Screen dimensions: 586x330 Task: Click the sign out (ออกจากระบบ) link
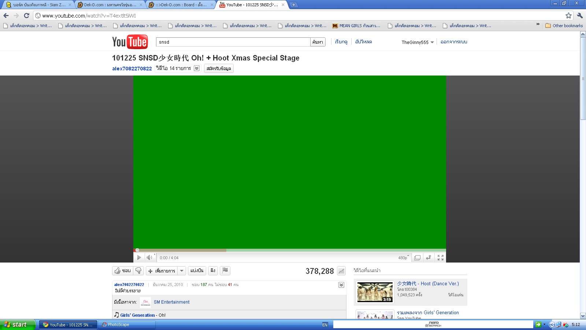[454, 42]
